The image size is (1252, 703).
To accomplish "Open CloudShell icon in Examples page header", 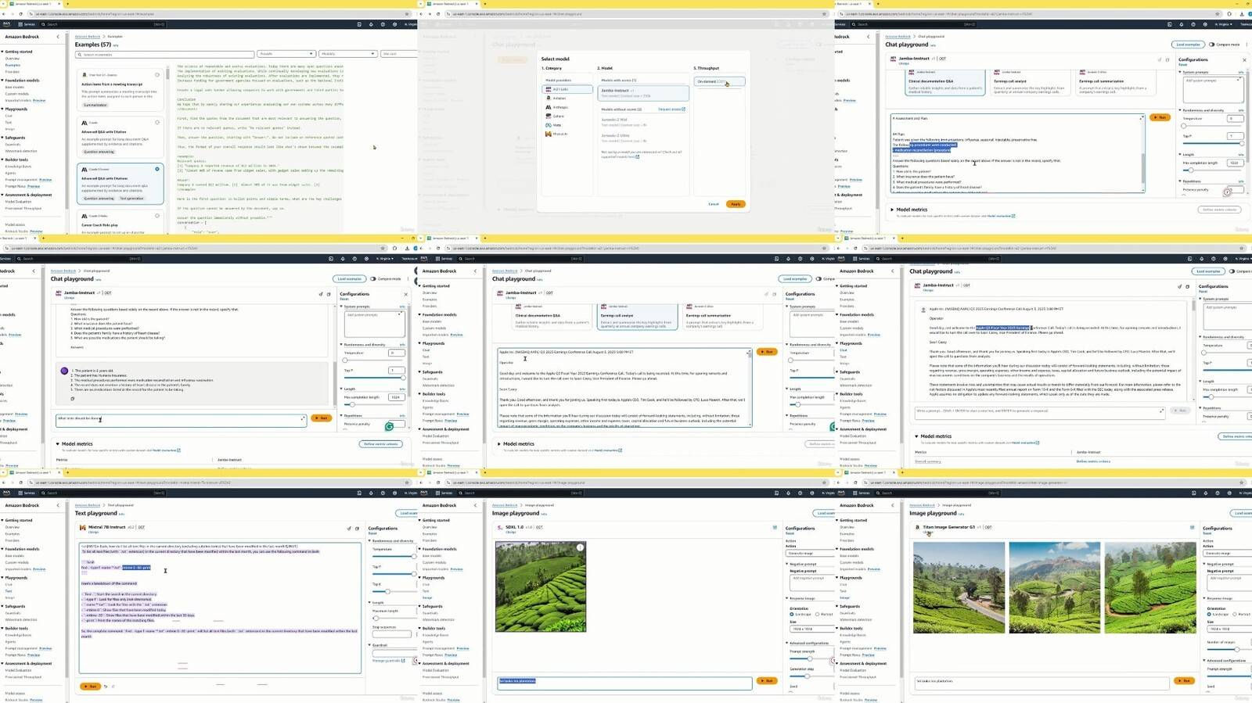I will point(359,24).
